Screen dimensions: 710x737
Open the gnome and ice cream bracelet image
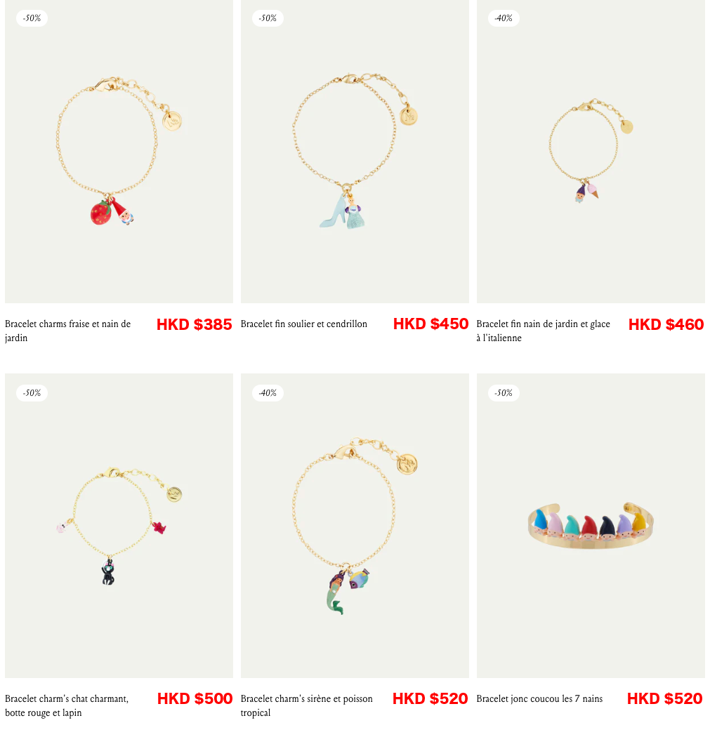click(591, 152)
